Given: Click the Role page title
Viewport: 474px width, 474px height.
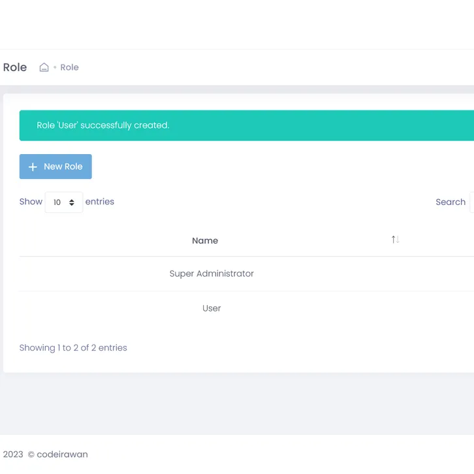Looking at the screenshot, I should pyautogui.click(x=15, y=67).
